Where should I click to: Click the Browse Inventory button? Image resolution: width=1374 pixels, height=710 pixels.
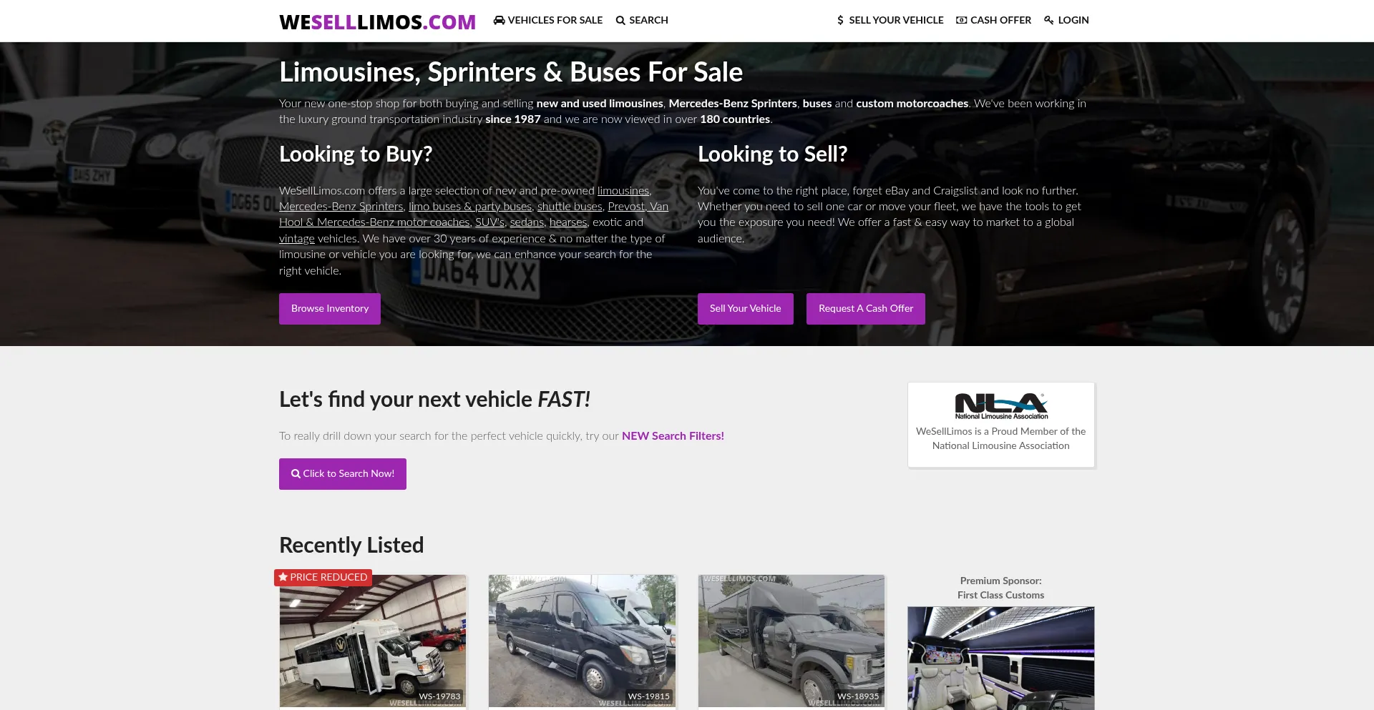pos(330,309)
